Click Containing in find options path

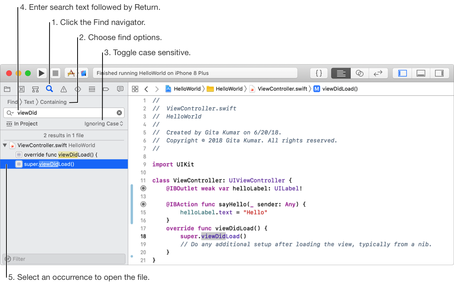[x=53, y=102]
